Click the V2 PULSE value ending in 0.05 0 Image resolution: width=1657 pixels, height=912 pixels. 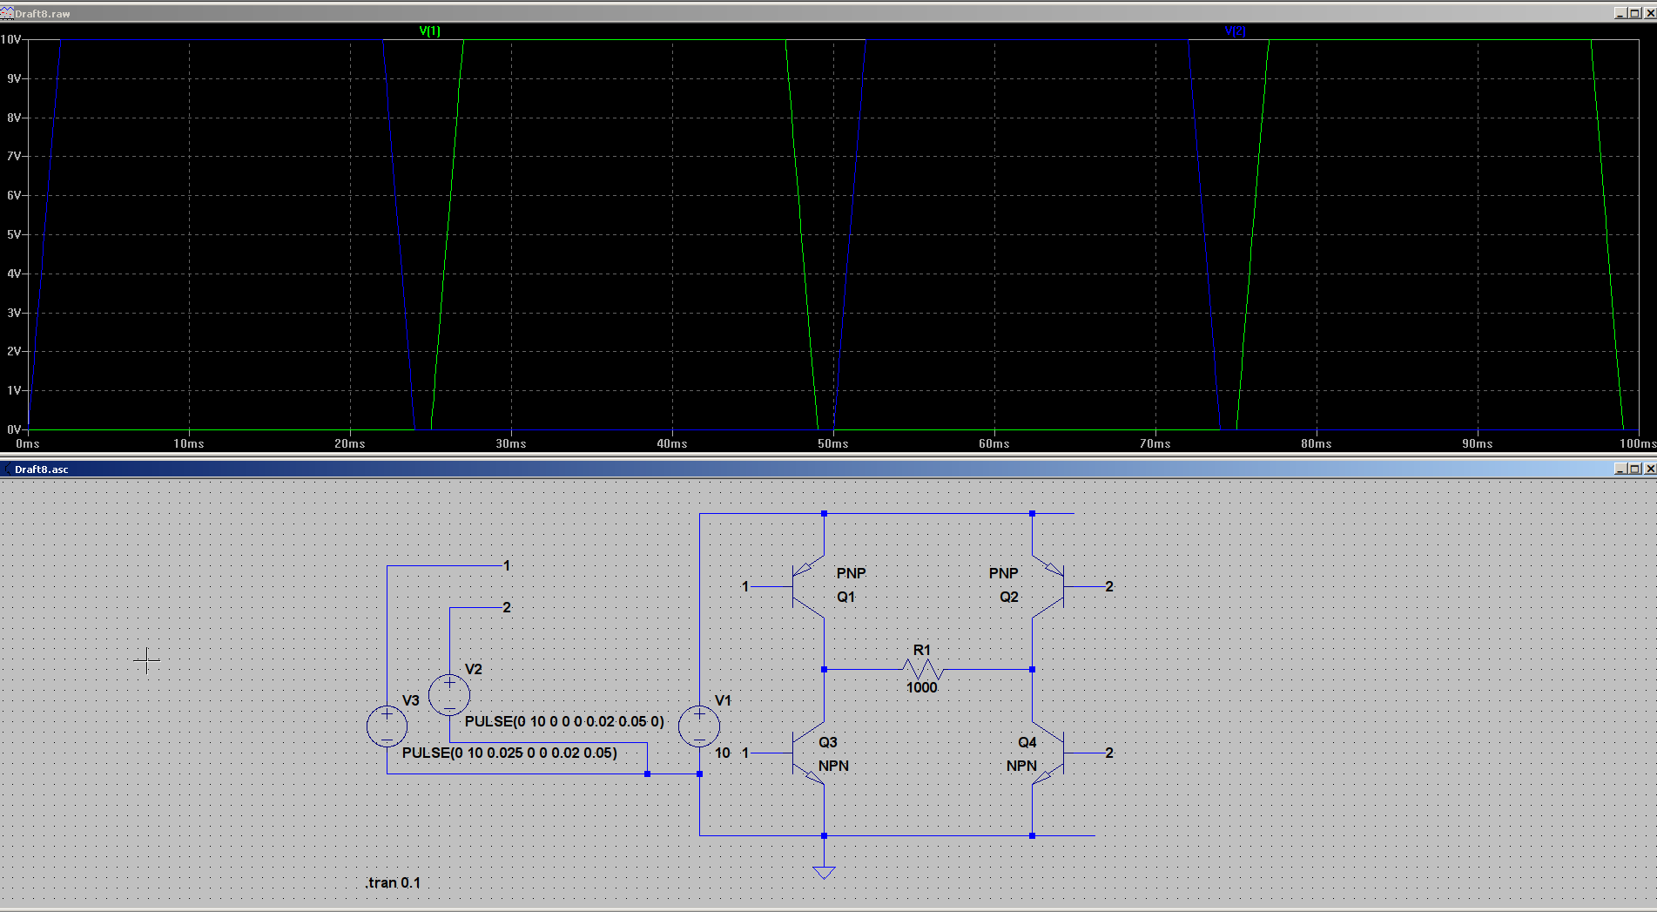(x=564, y=721)
